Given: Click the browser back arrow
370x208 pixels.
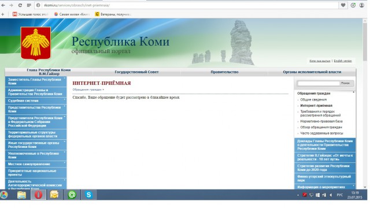Looking at the screenshot, I should tap(3, 5).
